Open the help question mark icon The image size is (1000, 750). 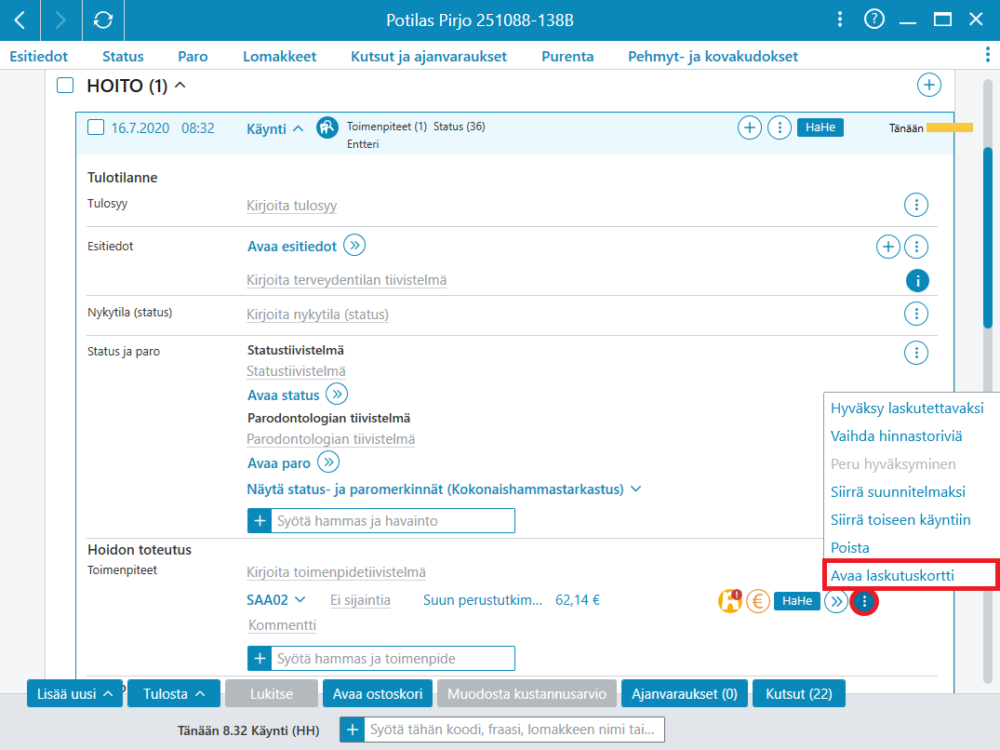[873, 20]
